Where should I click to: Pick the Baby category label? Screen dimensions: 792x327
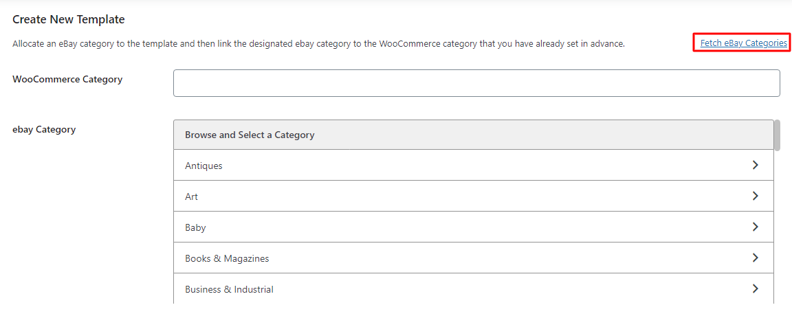pos(195,227)
